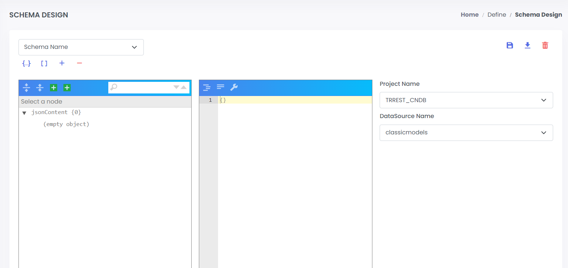568x268 pixels.
Task: Click the {0} count next to jsonContent
Action: click(76, 112)
